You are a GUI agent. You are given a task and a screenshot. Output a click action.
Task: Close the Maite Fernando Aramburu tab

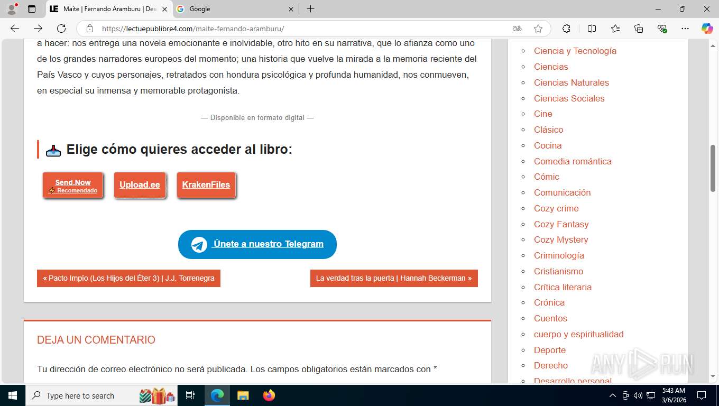coord(164,9)
